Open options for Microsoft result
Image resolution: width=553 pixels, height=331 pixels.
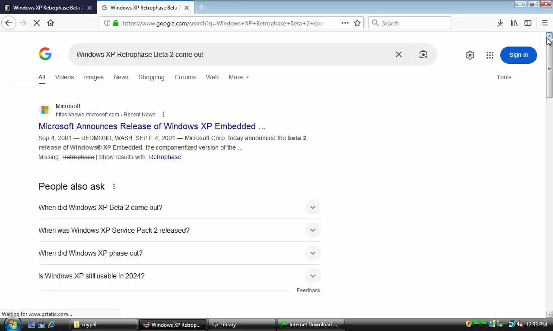coord(163,114)
